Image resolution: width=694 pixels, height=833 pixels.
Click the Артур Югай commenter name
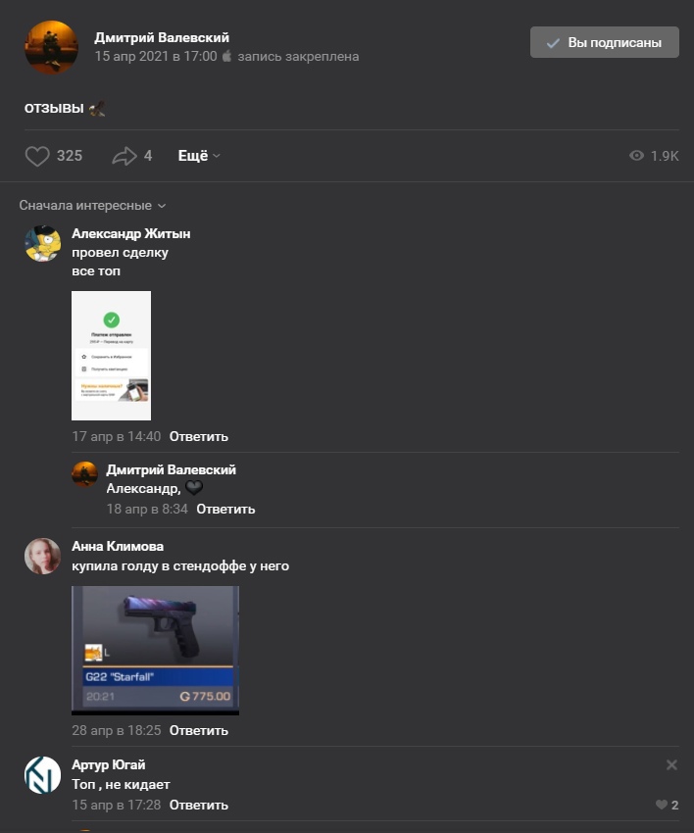click(x=109, y=764)
